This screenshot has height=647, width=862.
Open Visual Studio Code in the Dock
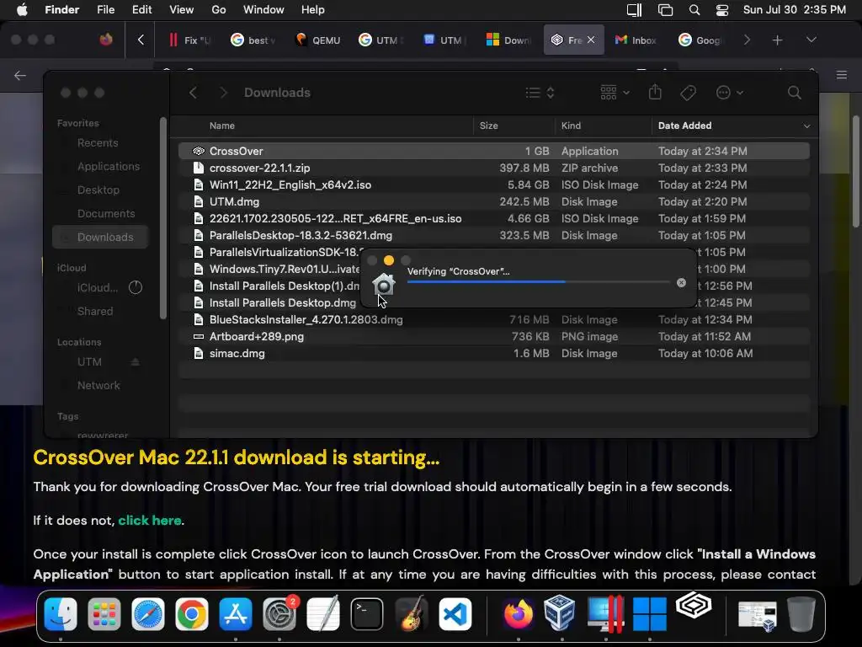pyautogui.click(x=455, y=614)
